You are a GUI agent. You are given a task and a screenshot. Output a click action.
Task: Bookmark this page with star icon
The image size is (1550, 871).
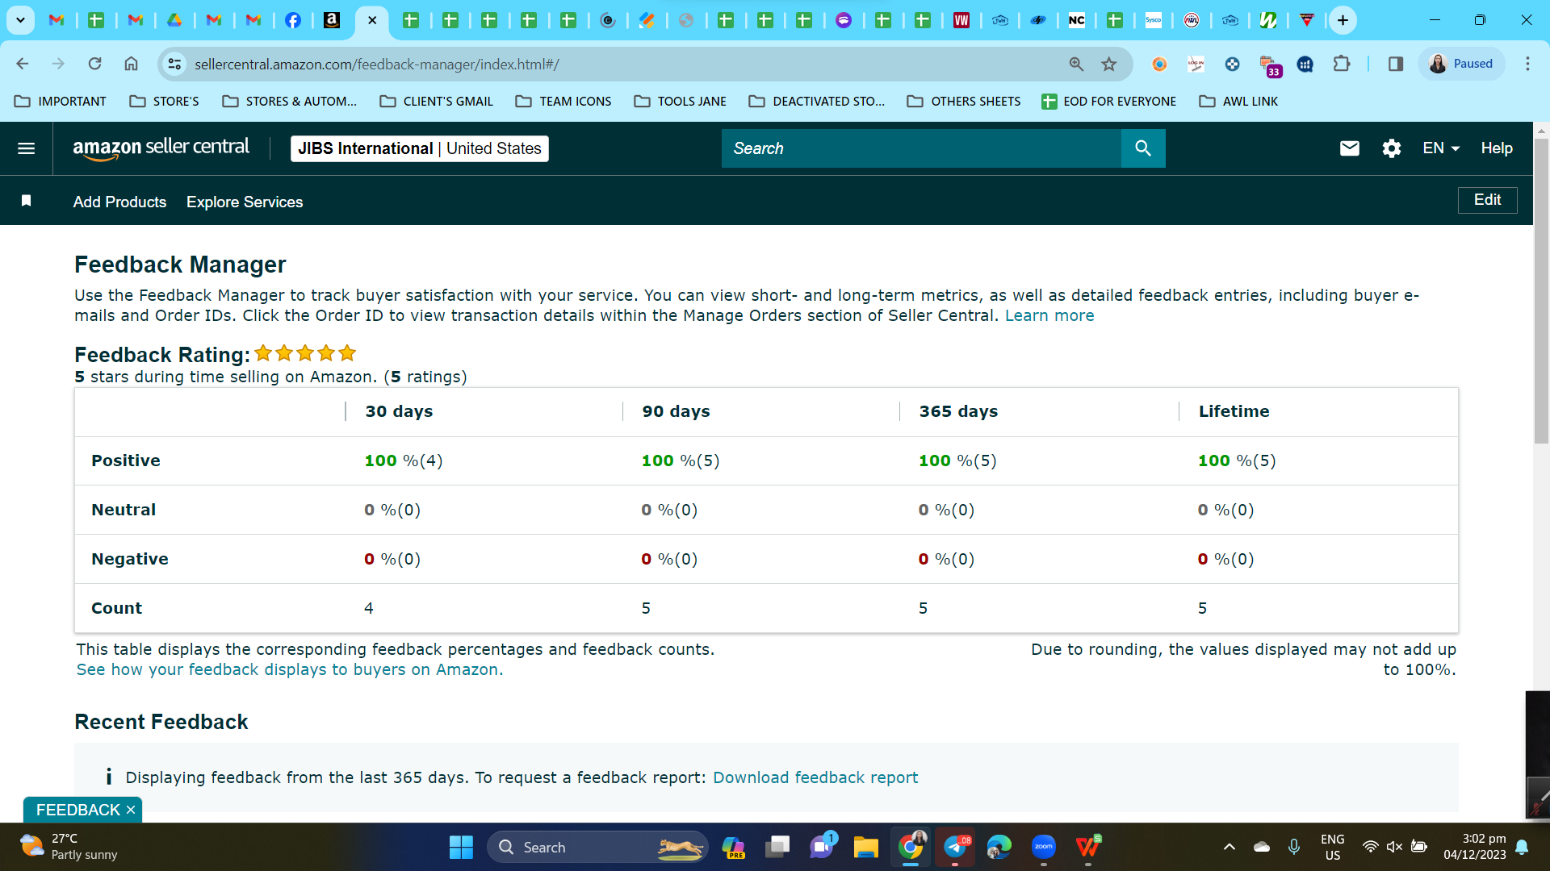[x=1109, y=64]
